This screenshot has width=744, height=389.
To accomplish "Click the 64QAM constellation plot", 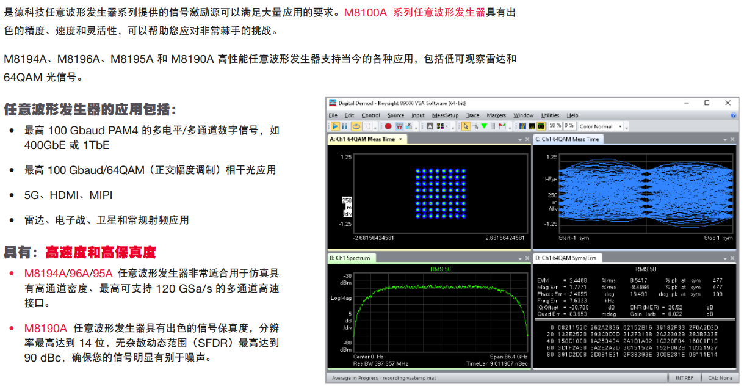I will click(440, 193).
